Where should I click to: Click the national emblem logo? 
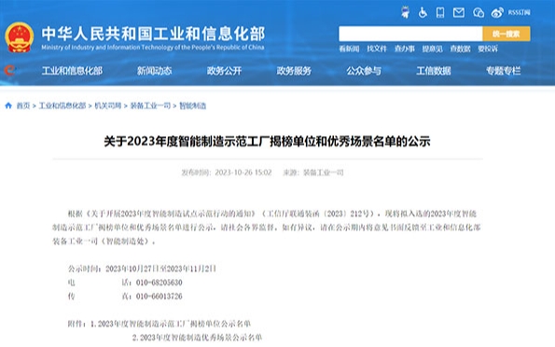pyautogui.click(x=20, y=37)
